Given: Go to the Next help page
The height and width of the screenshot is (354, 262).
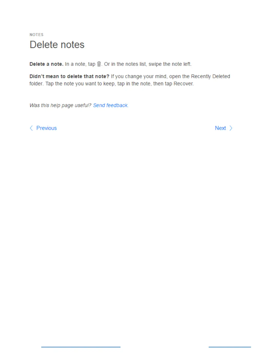Looking at the screenshot, I should tap(220, 128).
